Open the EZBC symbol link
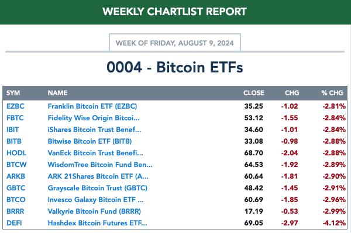This screenshot has width=351, height=233. 15,106
